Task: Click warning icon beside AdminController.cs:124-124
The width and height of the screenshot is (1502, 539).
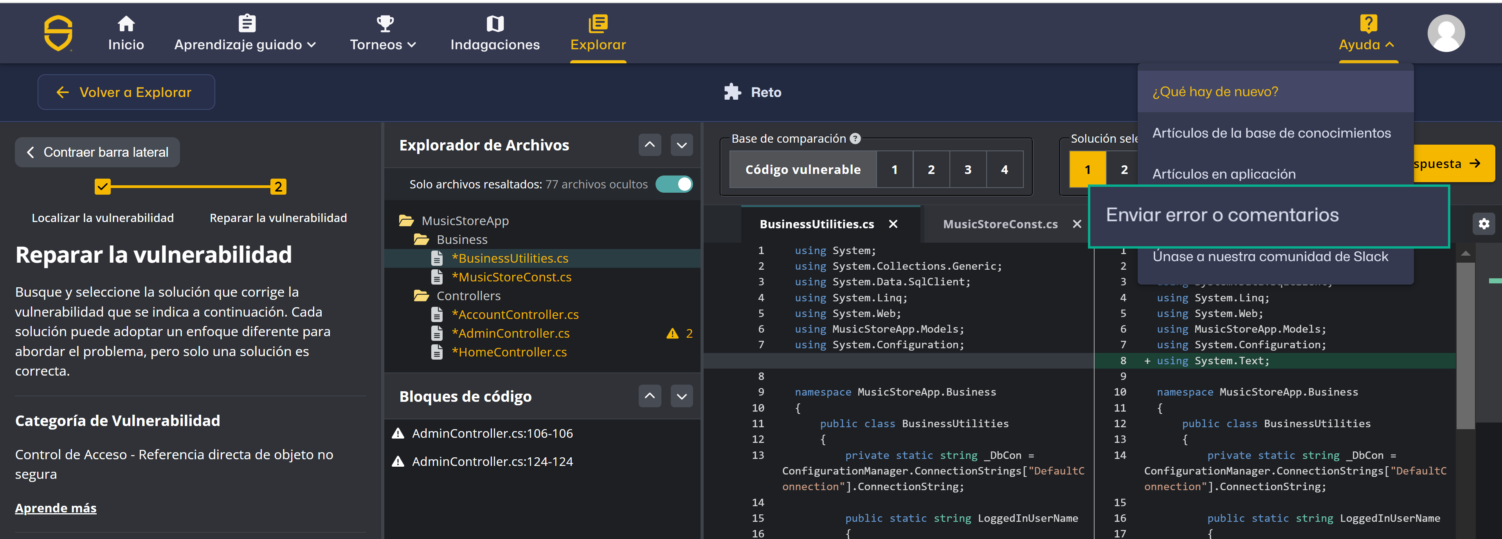Action: [x=398, y=462]
